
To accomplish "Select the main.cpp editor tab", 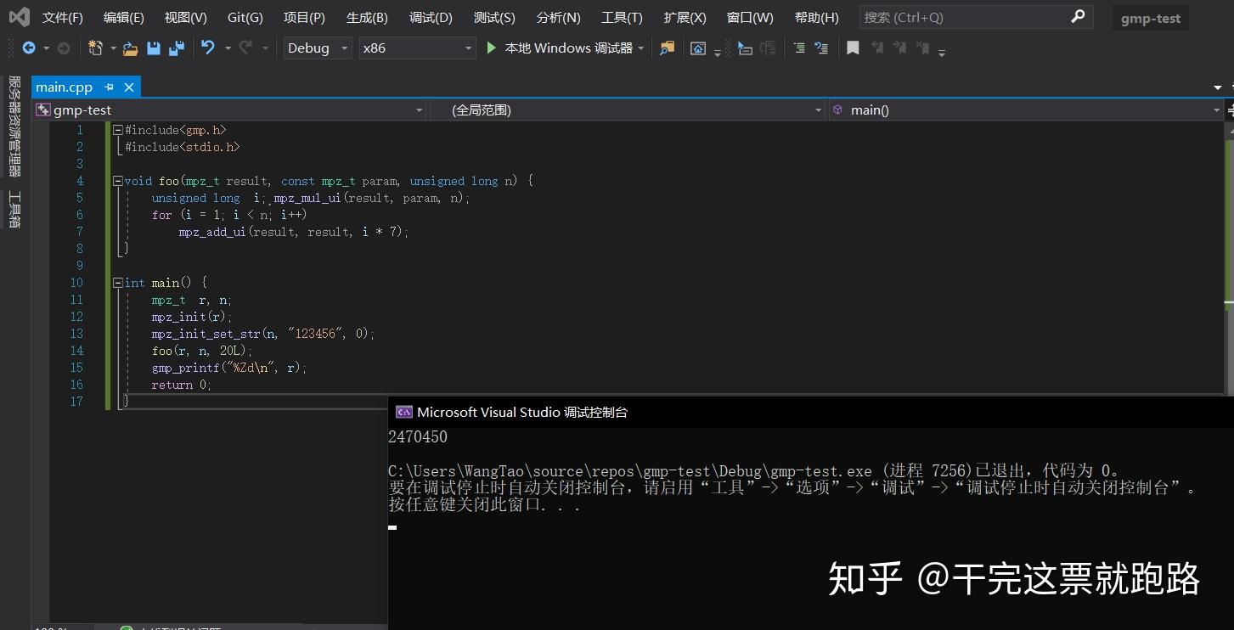I will click(x=64, y=87).
